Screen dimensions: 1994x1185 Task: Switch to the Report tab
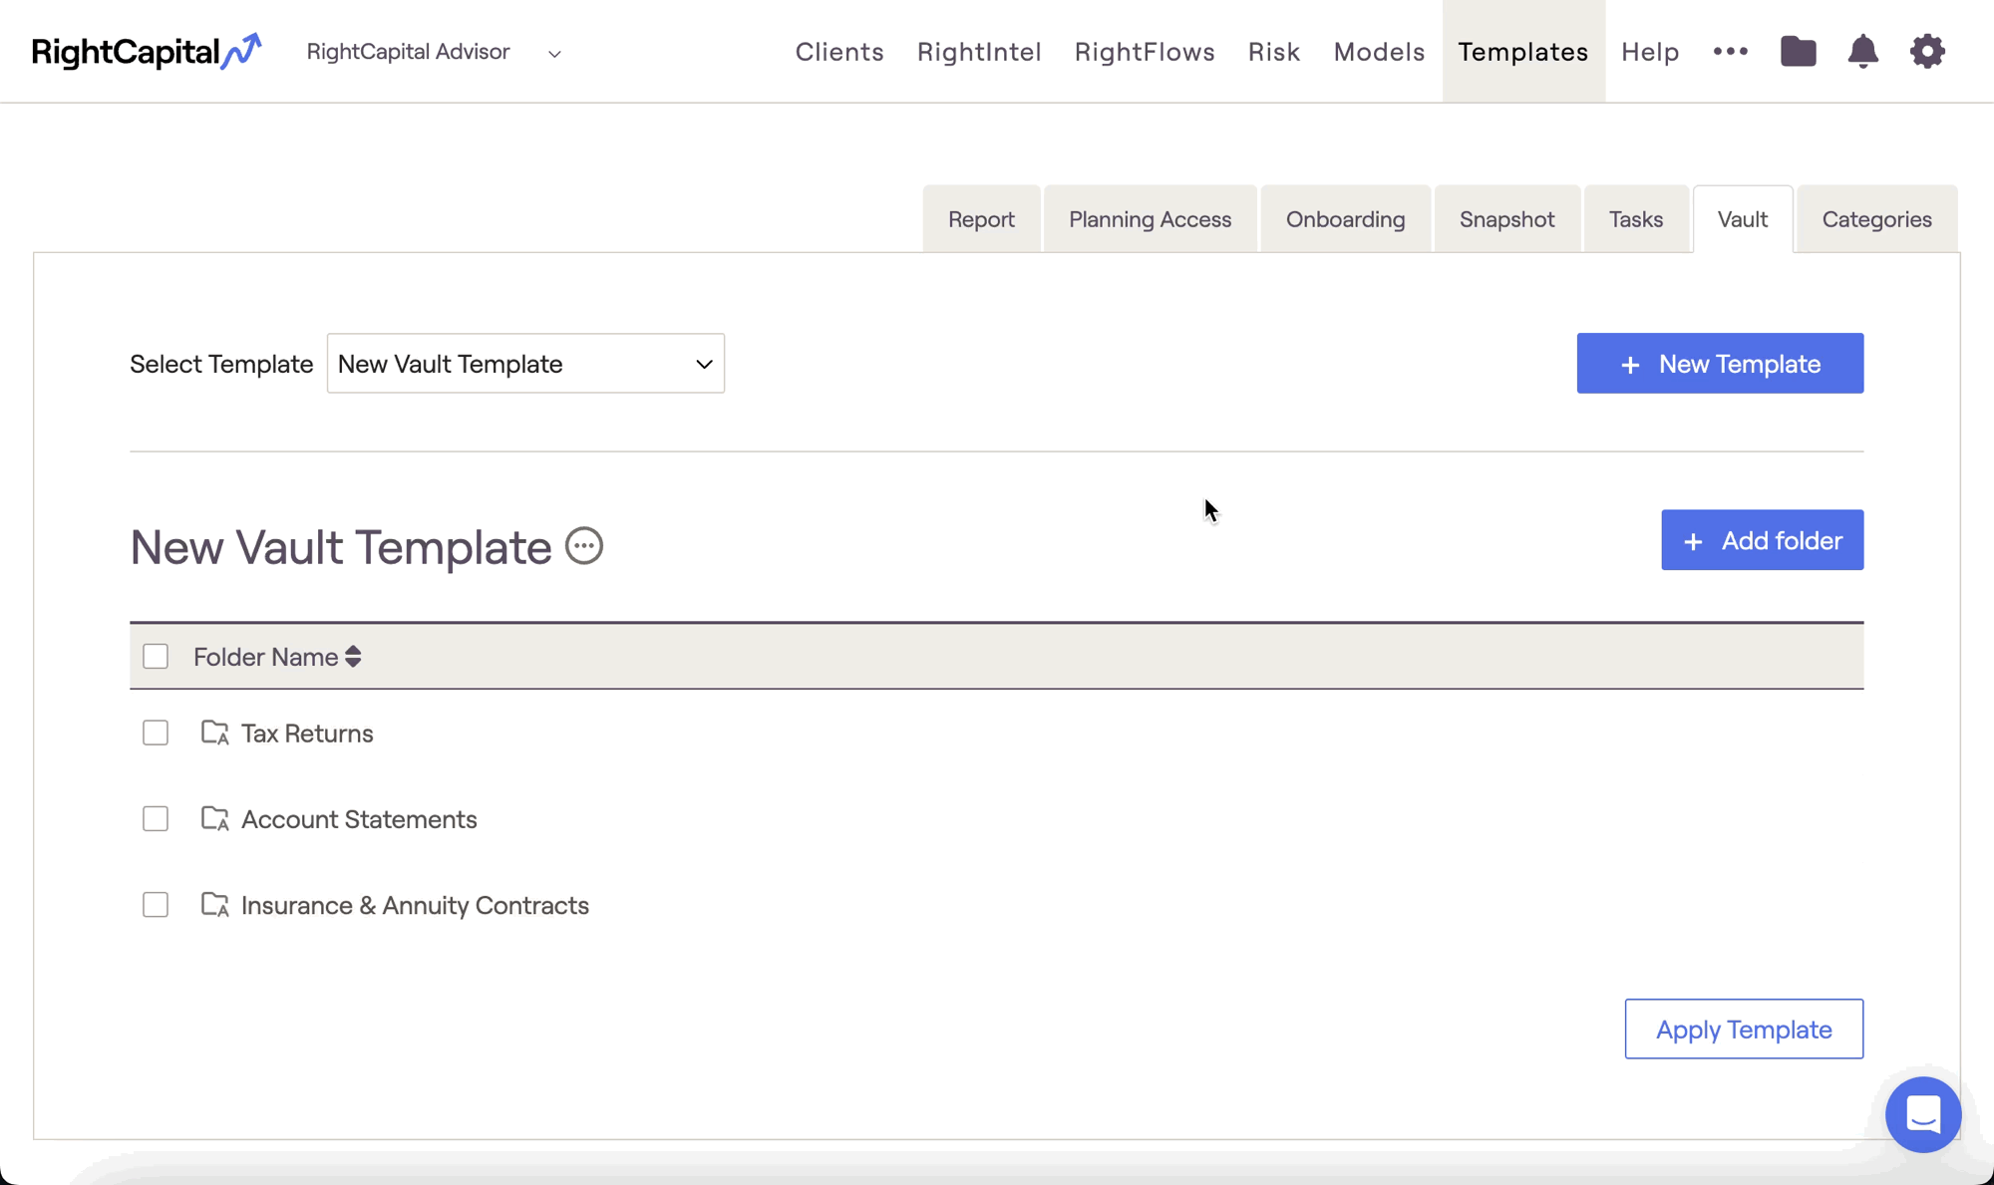(981, 219)
